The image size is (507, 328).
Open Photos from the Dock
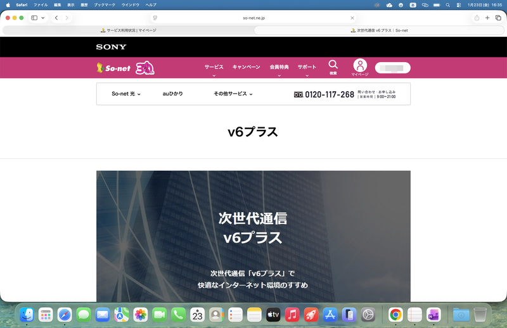pos(141,315)
